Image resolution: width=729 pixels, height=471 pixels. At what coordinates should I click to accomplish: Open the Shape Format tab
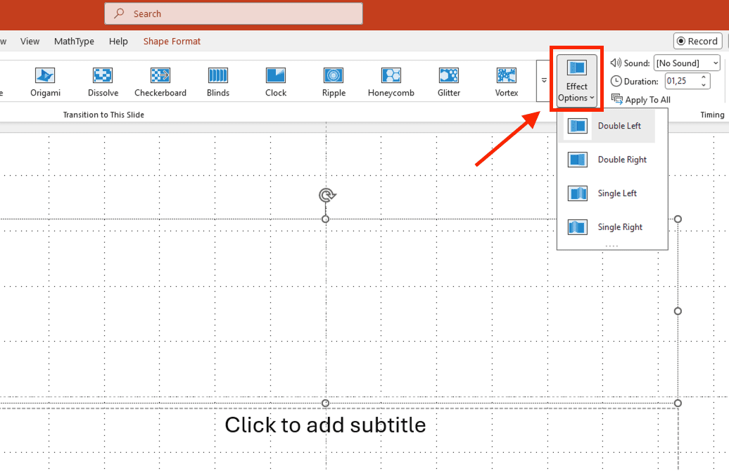point(172,41)
